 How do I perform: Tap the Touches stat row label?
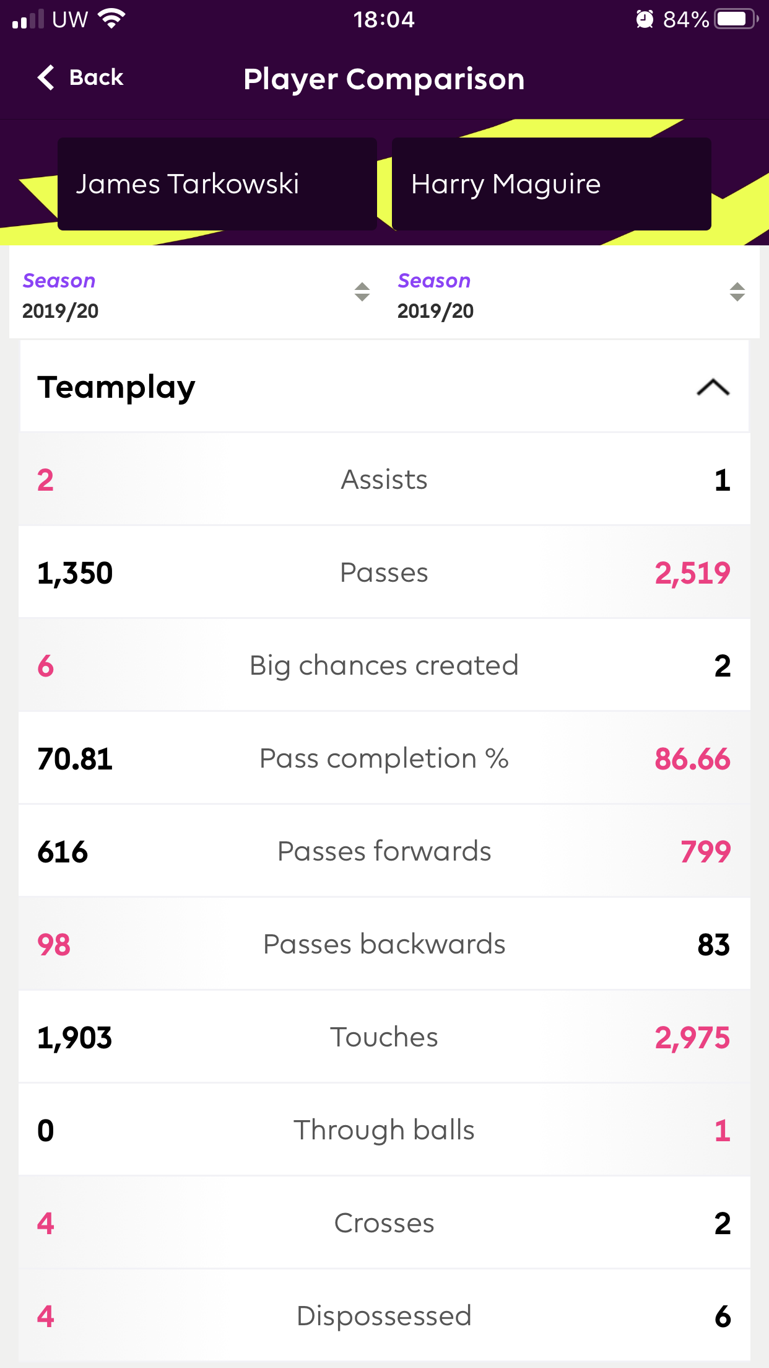(384, 1037)
